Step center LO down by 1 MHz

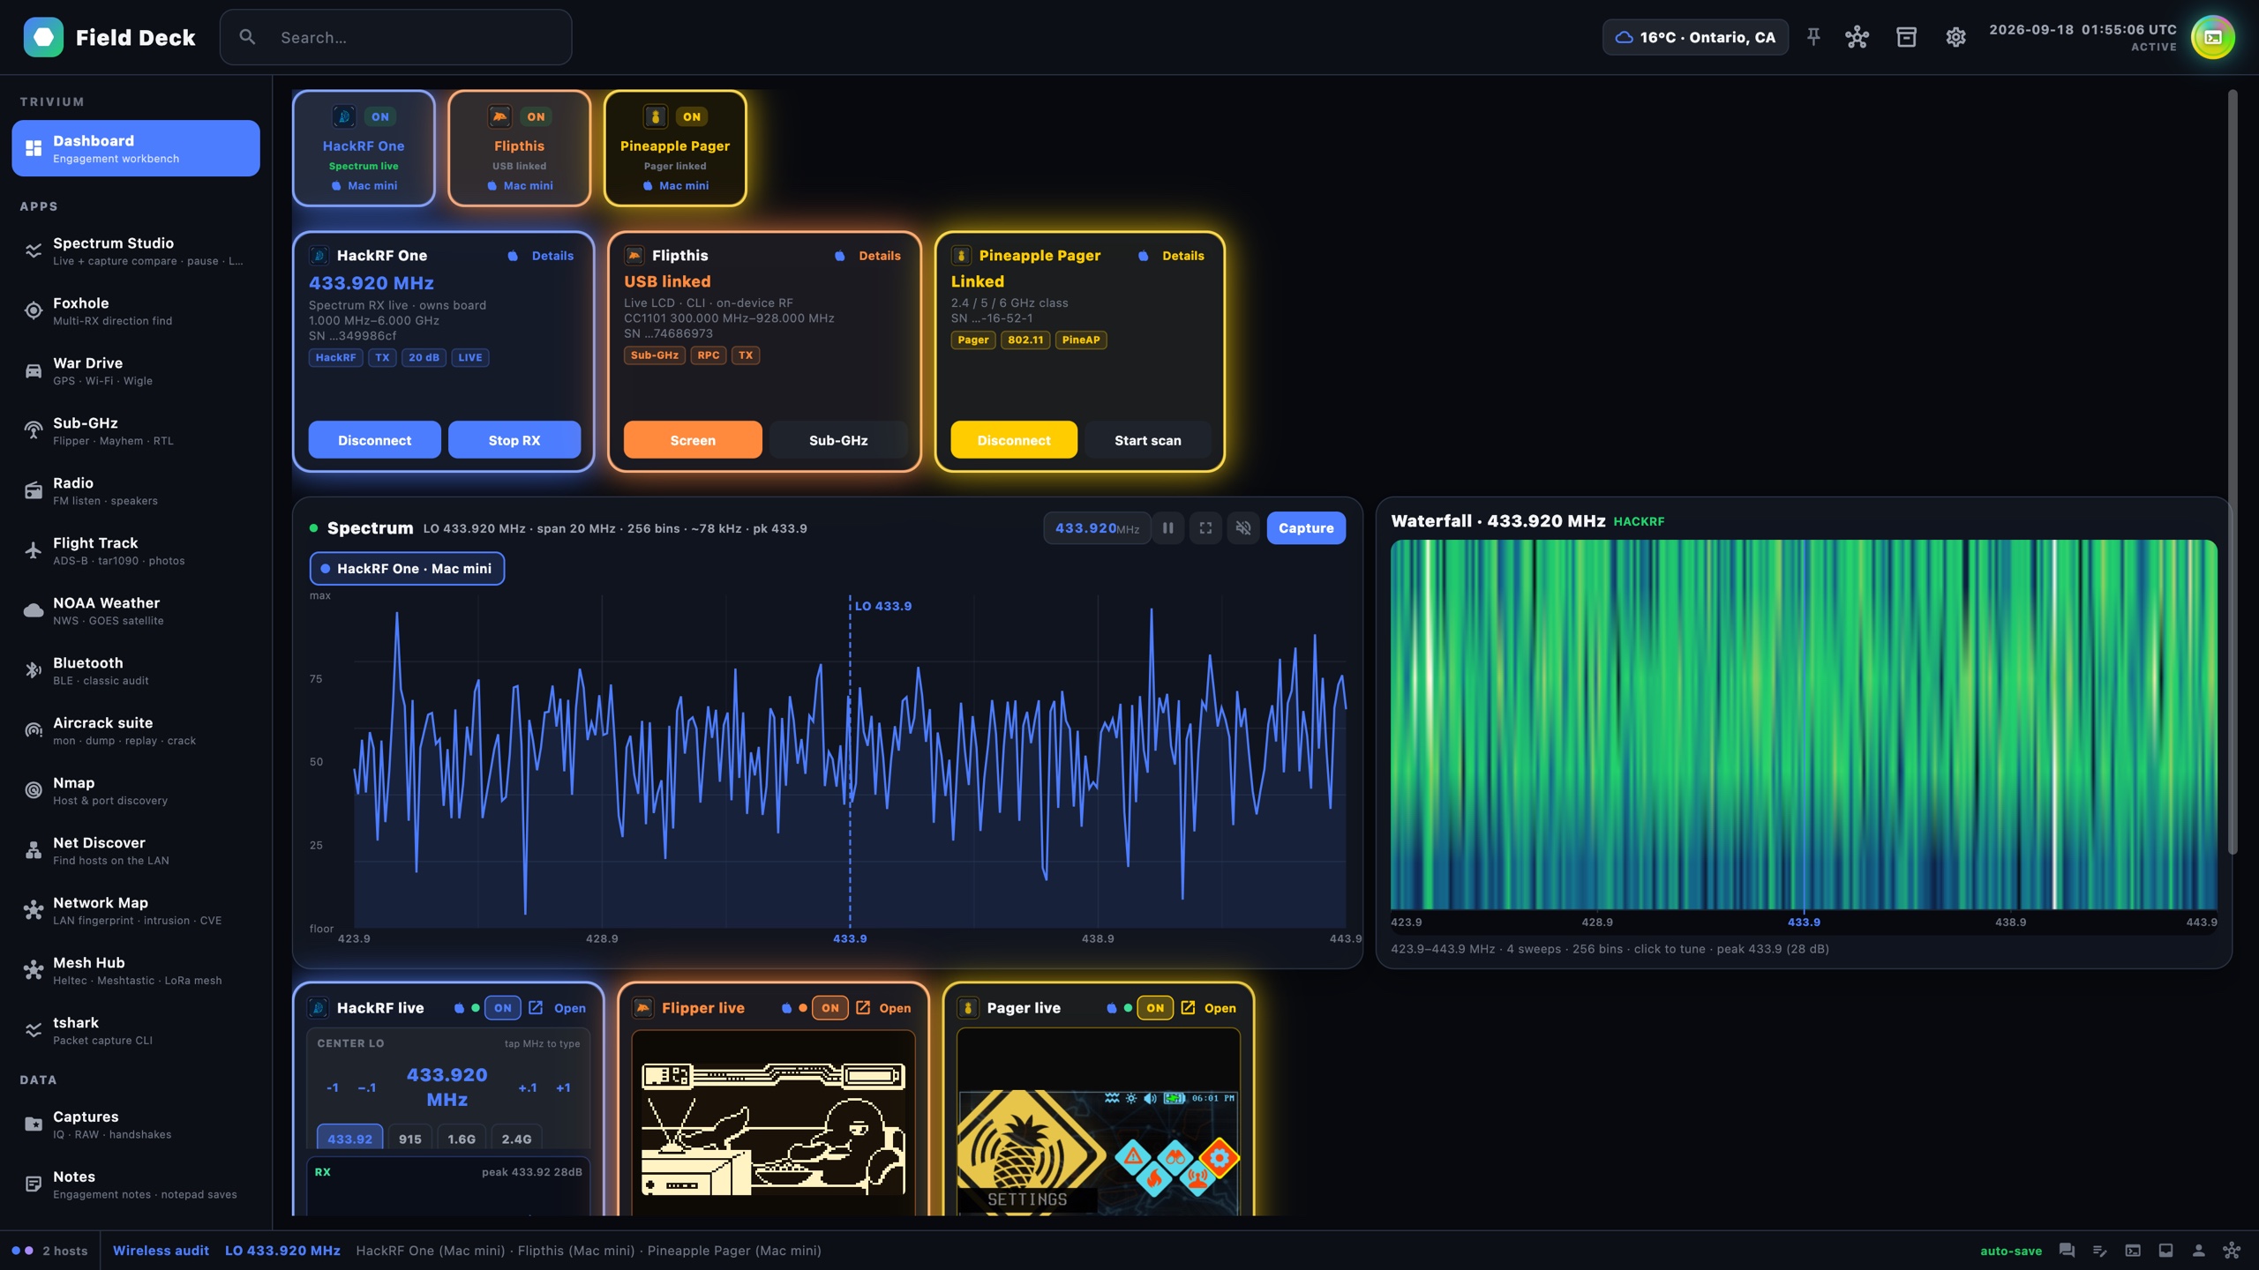click(332, 1087)
